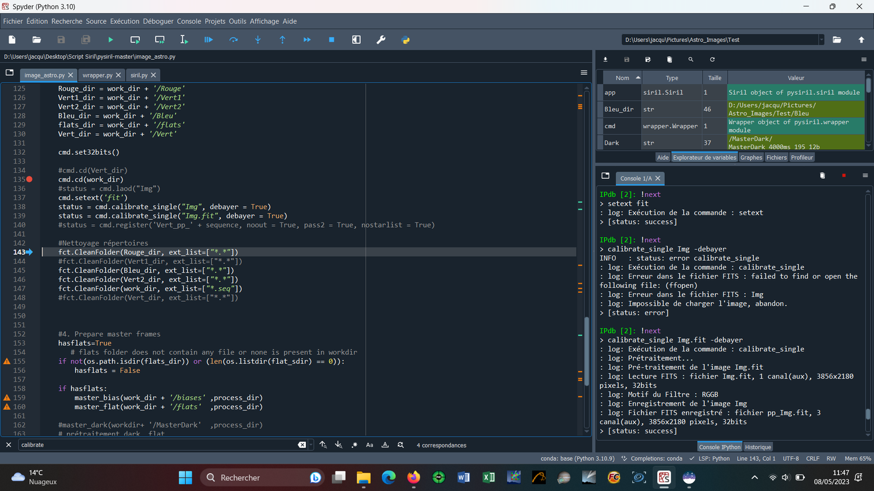Open the find history dropdown arrow
This screenshot has height=491, width=874.
tap(311, 445)
